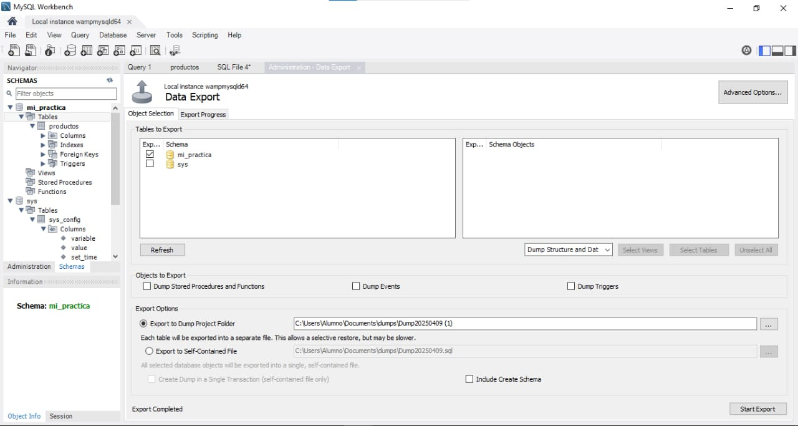Select the set_time column in sys_config
The image size is (798, 426).
click(x=84, y=257)
